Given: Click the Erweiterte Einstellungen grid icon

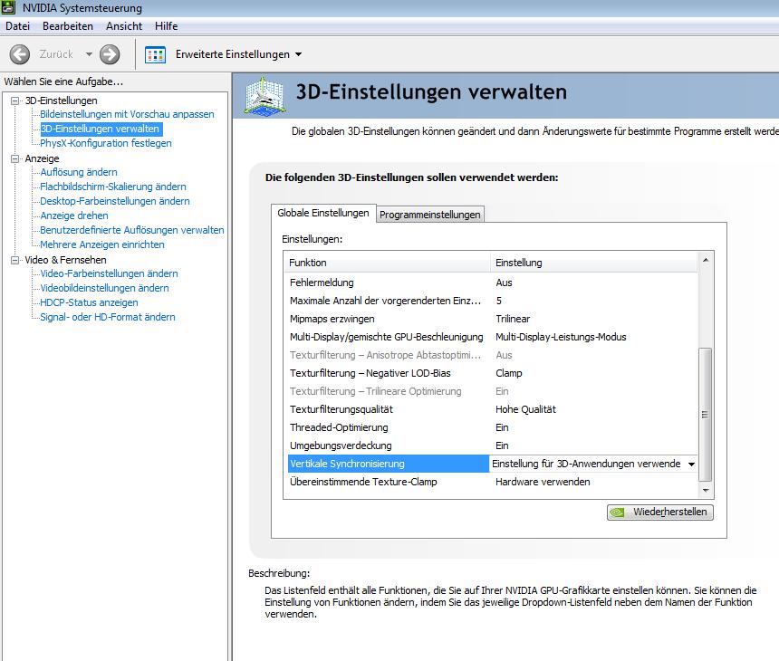Looking at the screenshot, I should coord(155,54).
